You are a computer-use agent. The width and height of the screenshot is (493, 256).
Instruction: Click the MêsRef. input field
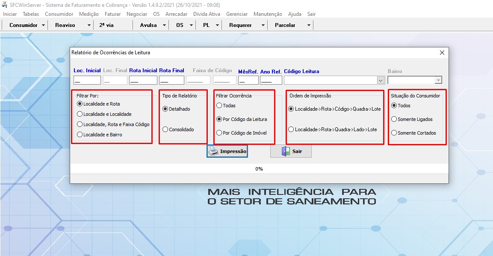248,80
